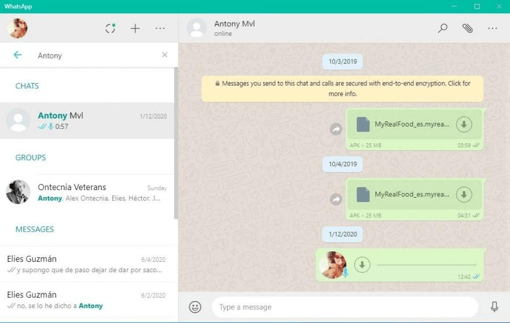
Task: Go back from search with arrow icon
Action: (17, 55)
